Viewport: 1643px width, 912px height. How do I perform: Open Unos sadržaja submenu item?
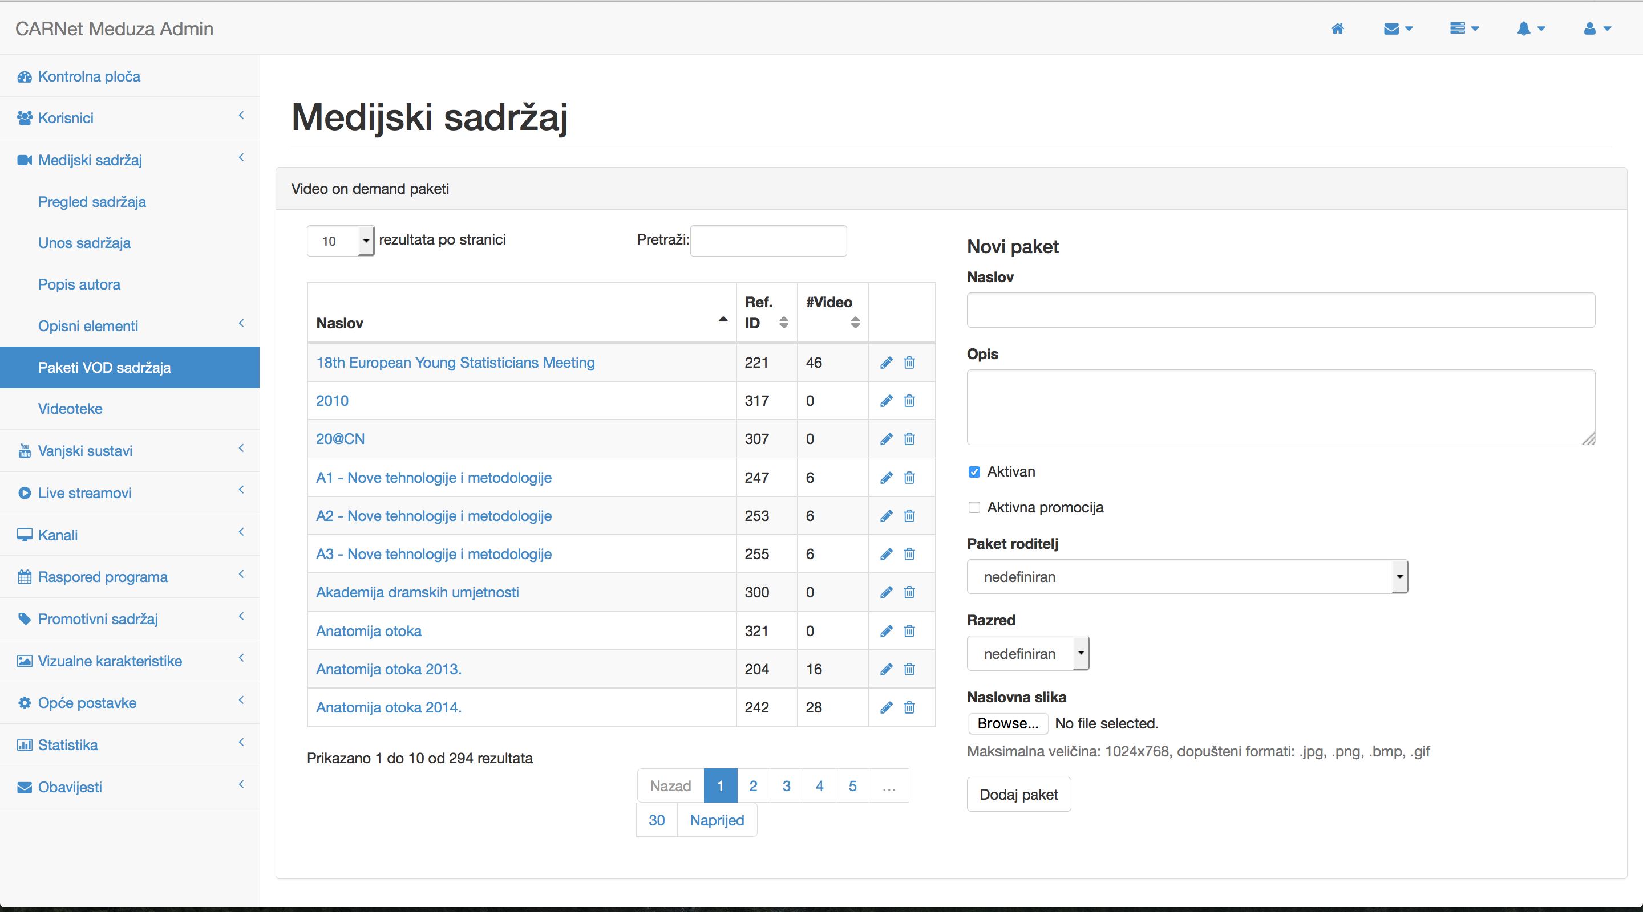click(x=130, y=243)
